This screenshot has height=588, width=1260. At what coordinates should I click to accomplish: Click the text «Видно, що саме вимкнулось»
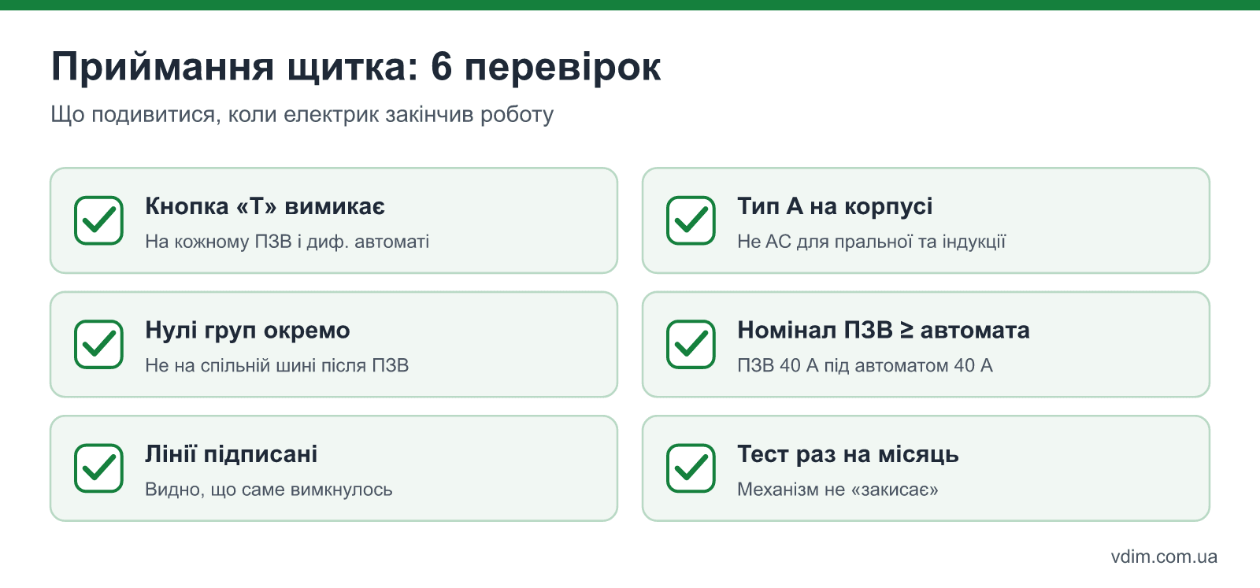269,490
